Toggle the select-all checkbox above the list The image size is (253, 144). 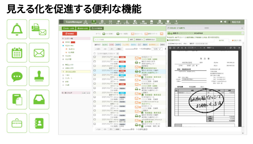95,53
